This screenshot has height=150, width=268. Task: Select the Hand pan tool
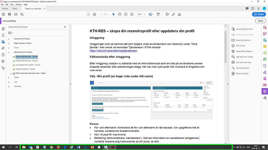click(x=120, y=14)
